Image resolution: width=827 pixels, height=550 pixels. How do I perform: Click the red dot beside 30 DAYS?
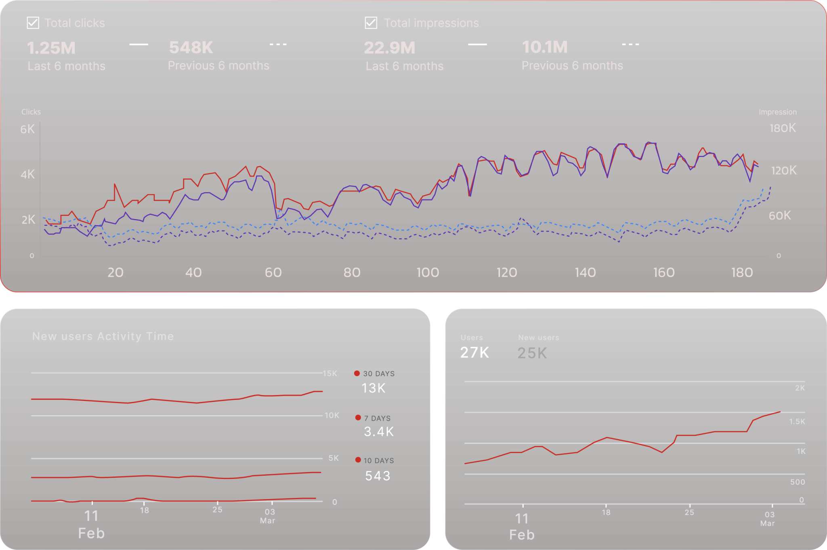pos(357,373)
